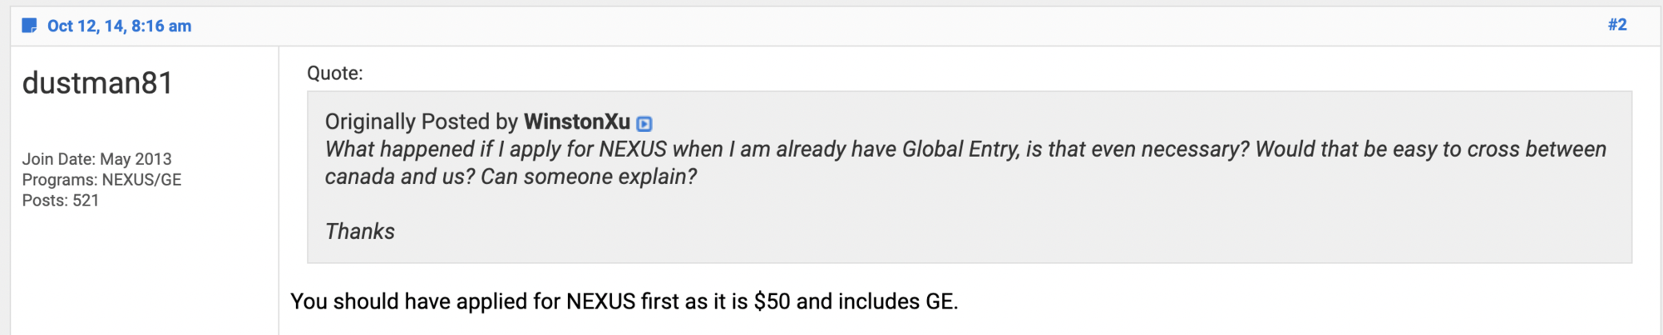
Task: Click the post date Oct 12, 14, 8:16 am
Action: [x=119, y=26]
